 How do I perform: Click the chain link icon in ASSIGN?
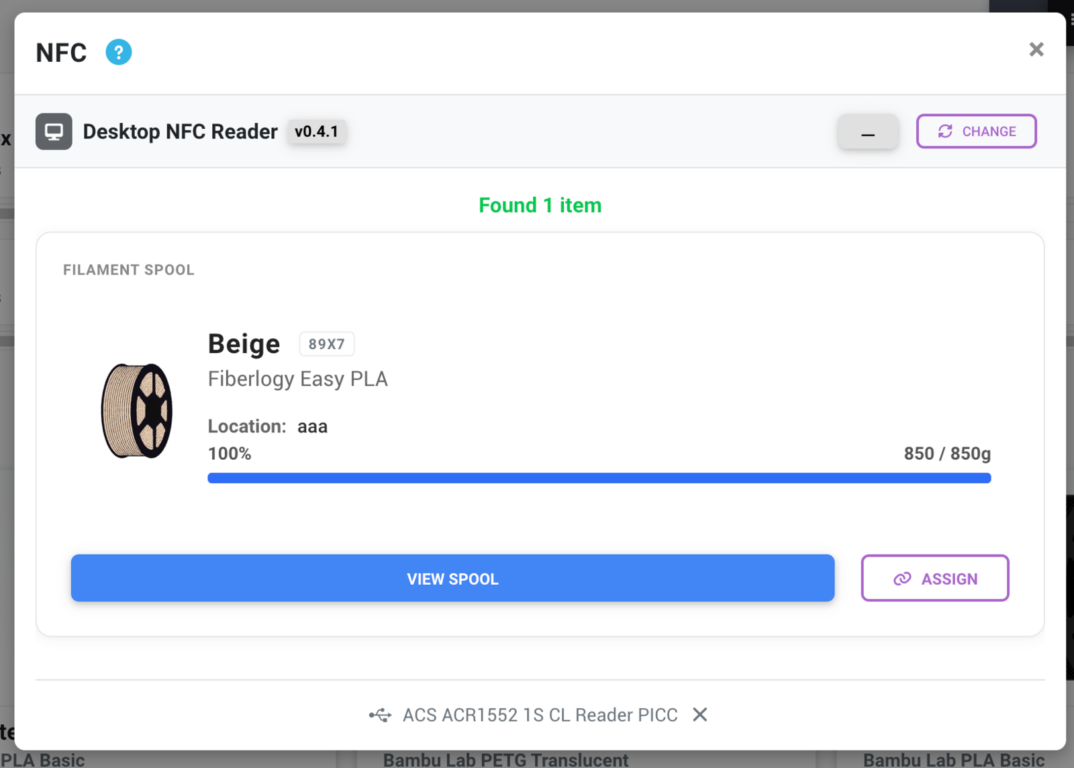click(x=902, y=579)
